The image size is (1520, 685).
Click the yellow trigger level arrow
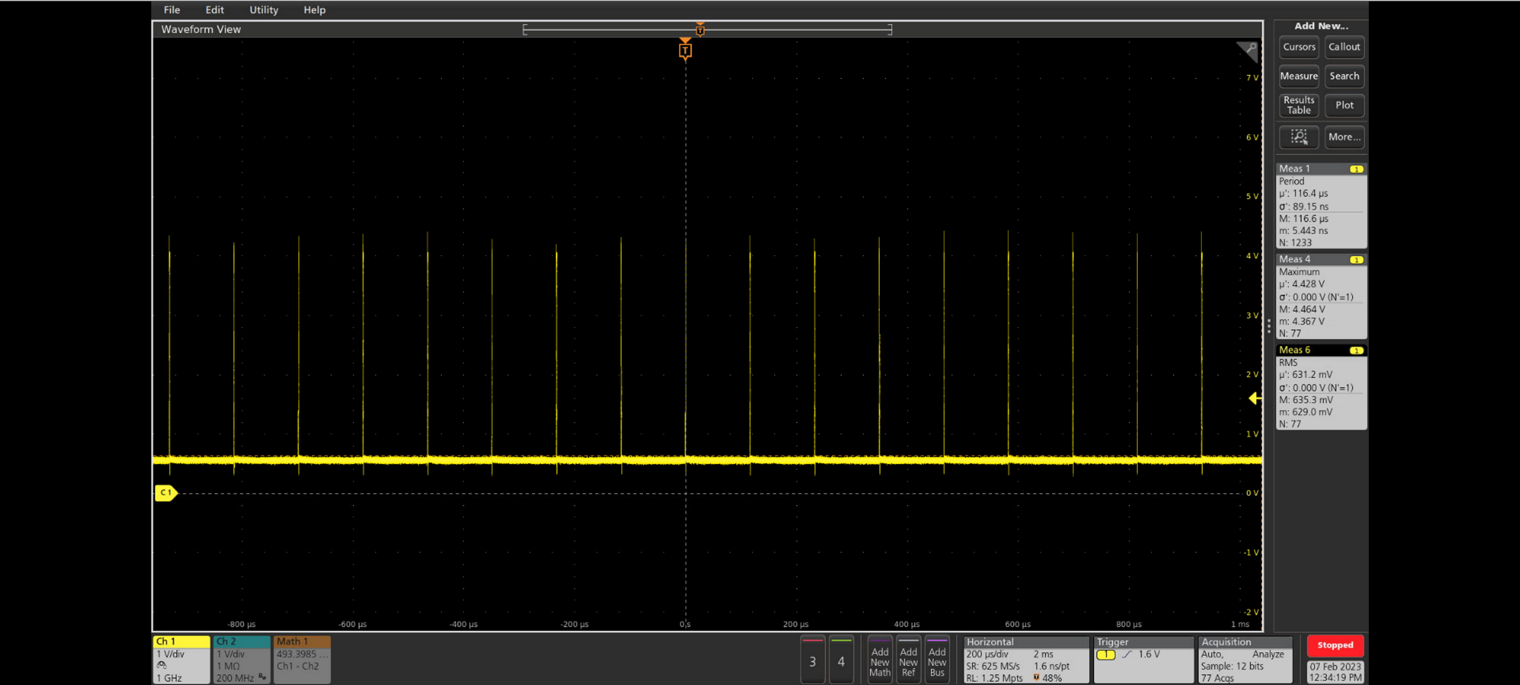point(1255,399)
